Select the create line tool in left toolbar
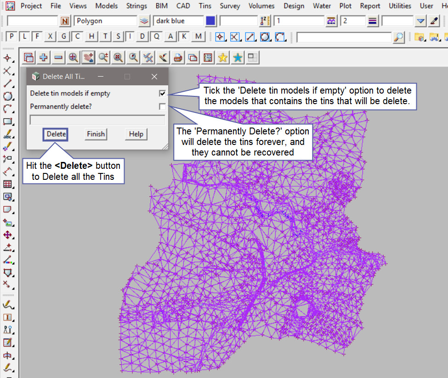This screenshot has height=378, width=448. pyautogui.click(x=7, y=83)
